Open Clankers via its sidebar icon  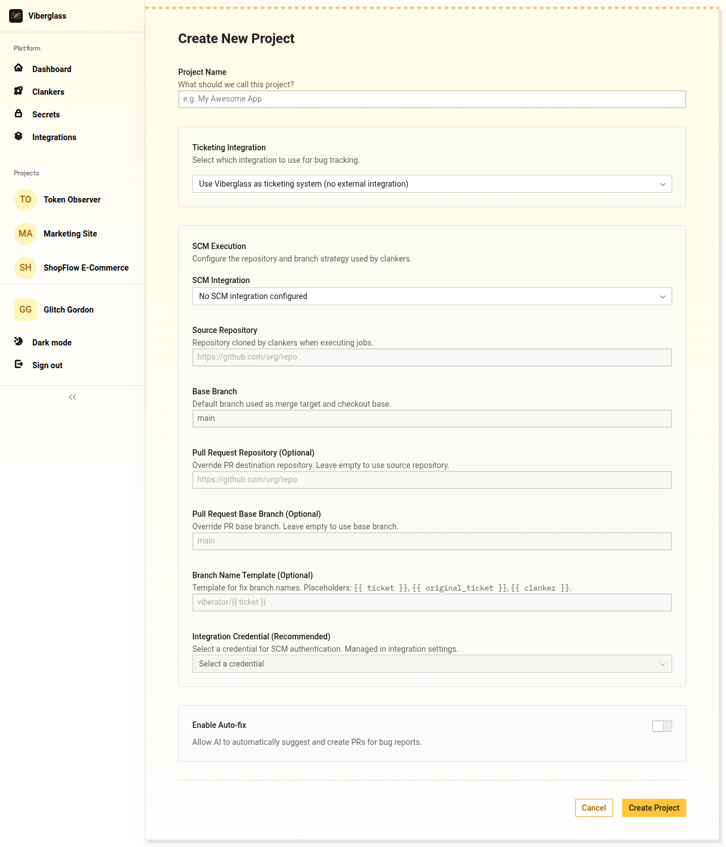click(19, 91)
